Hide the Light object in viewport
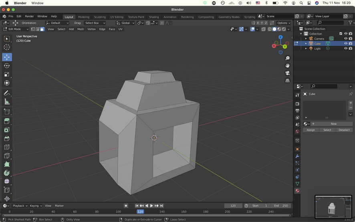The height and width of the screenshot is (222, 355). 346,48
